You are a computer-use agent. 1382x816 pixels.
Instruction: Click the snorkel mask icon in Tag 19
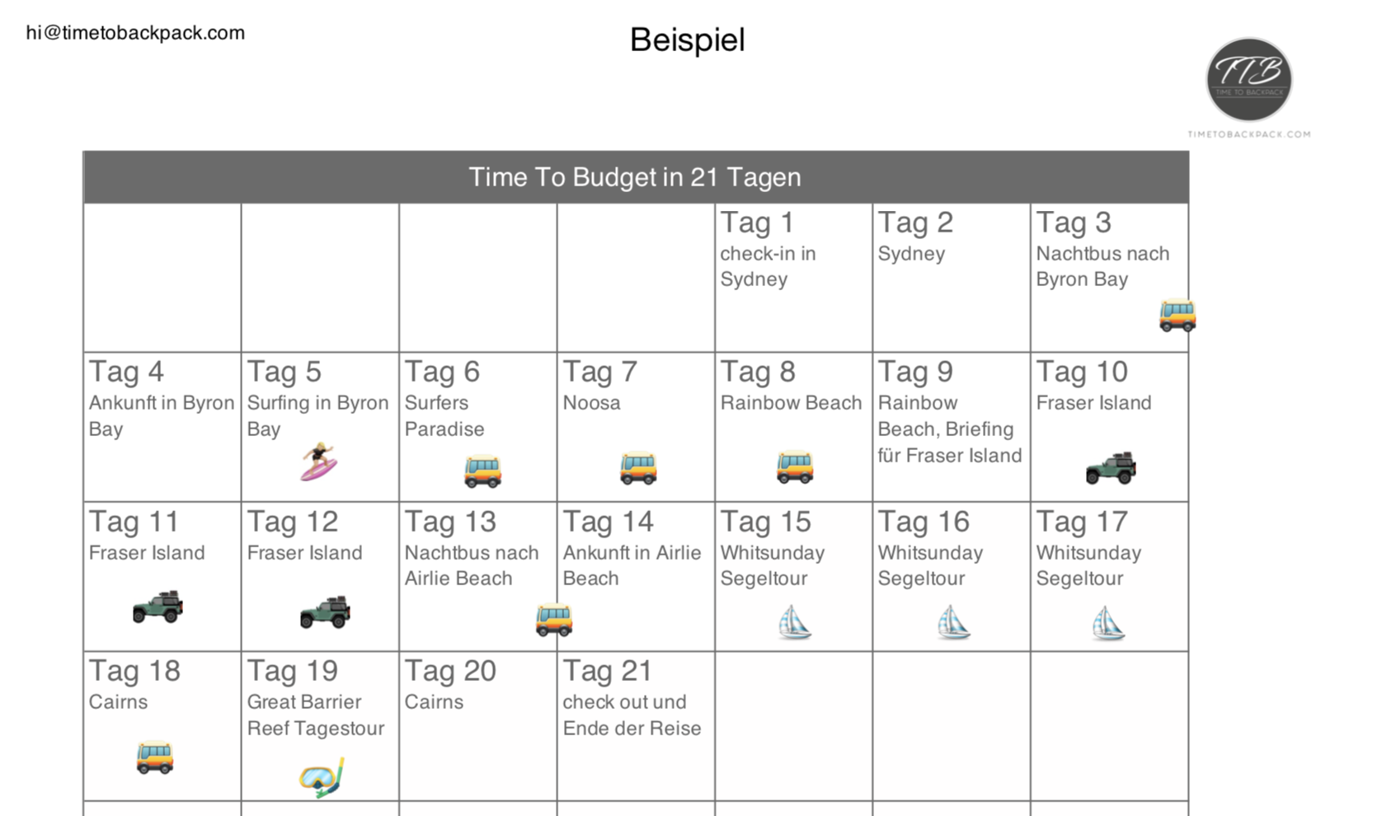[322, 776]
